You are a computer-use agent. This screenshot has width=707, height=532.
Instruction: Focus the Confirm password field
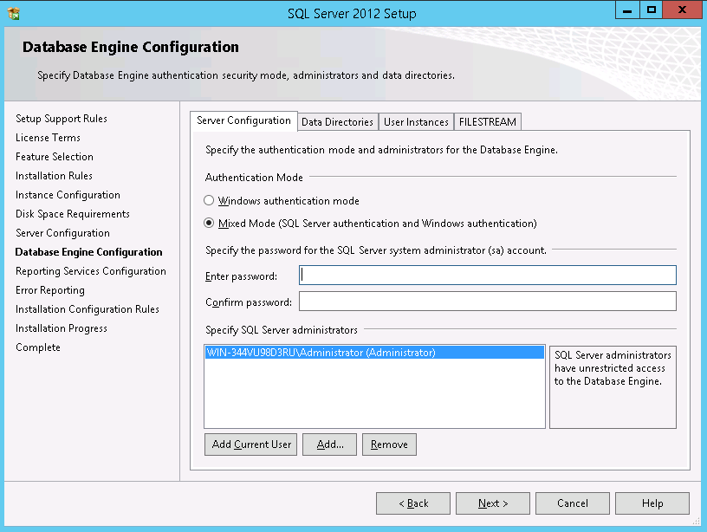point(488,302)
